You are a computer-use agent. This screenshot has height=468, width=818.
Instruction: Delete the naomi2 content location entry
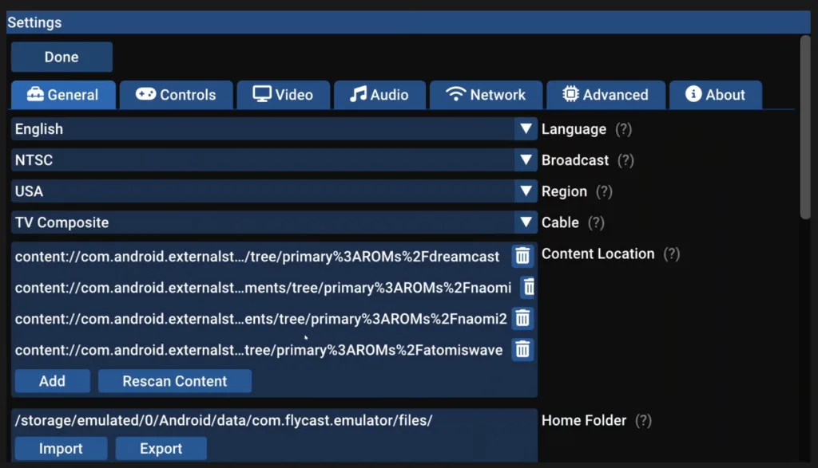point(522,318)
